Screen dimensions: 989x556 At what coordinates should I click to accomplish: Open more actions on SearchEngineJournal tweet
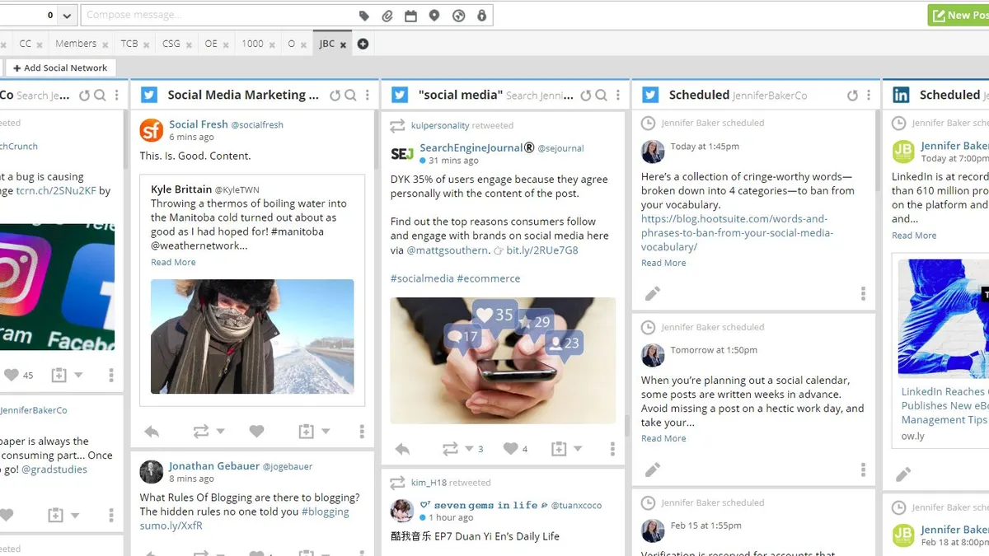[612, 449]
